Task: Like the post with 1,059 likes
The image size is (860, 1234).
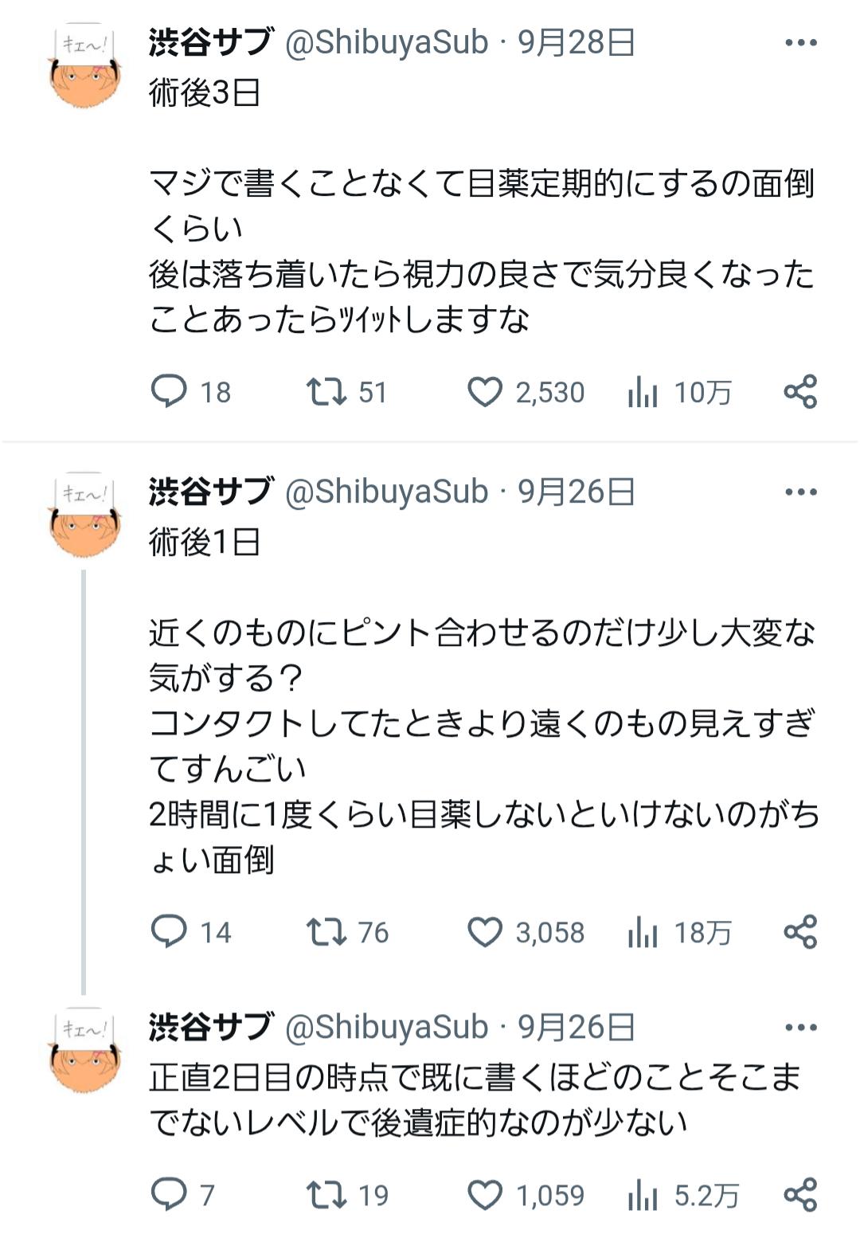Action: 485,1195
